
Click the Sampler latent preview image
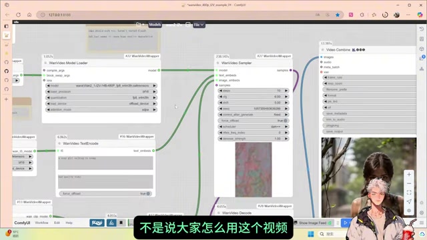254,169
